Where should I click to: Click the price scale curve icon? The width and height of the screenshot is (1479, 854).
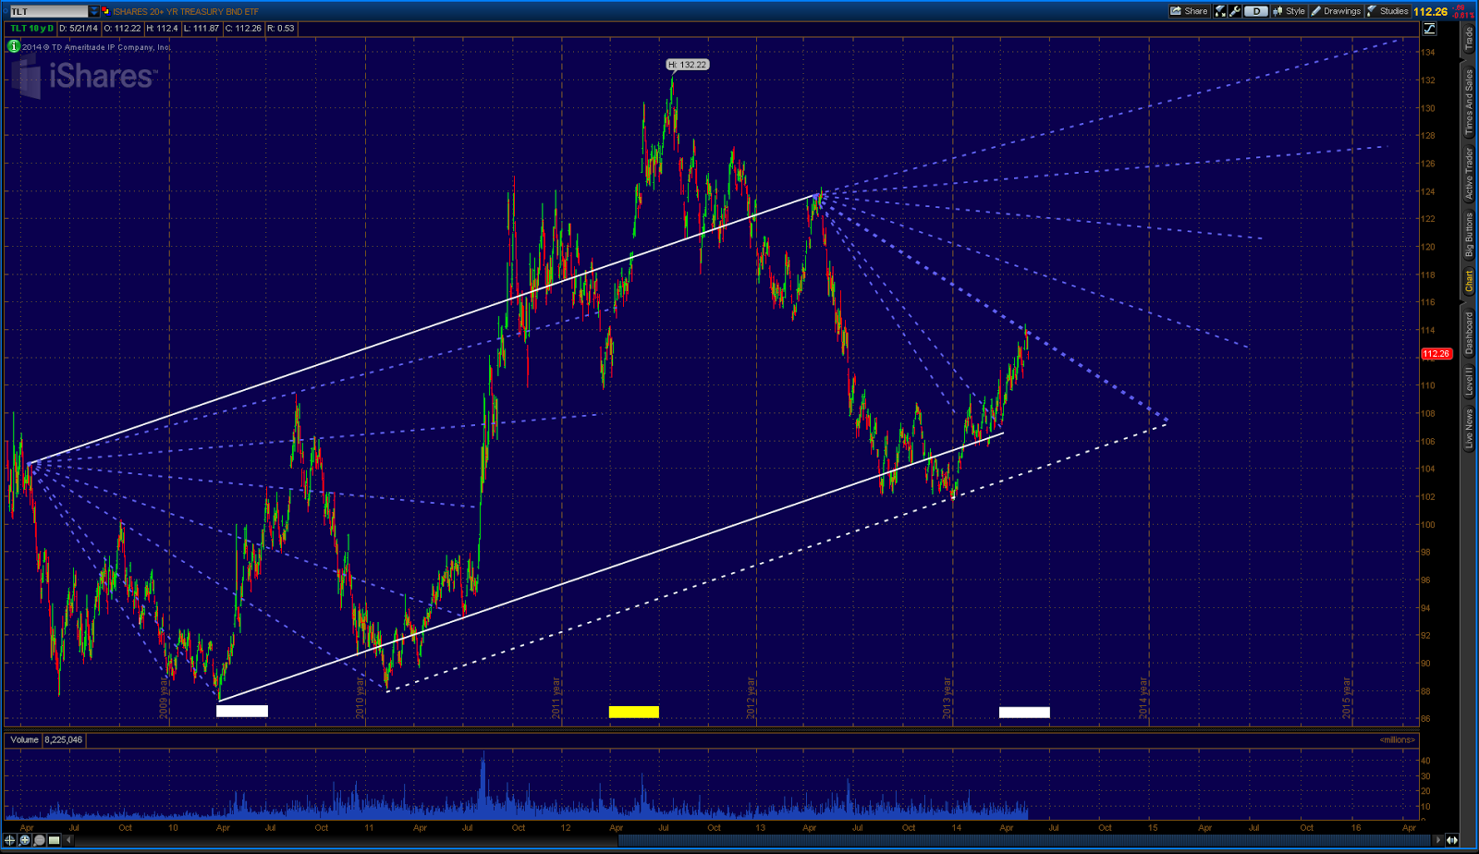1429,29
